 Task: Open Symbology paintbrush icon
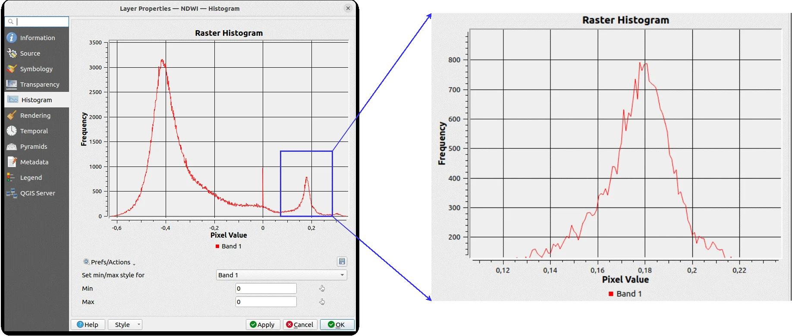point(12,69)
